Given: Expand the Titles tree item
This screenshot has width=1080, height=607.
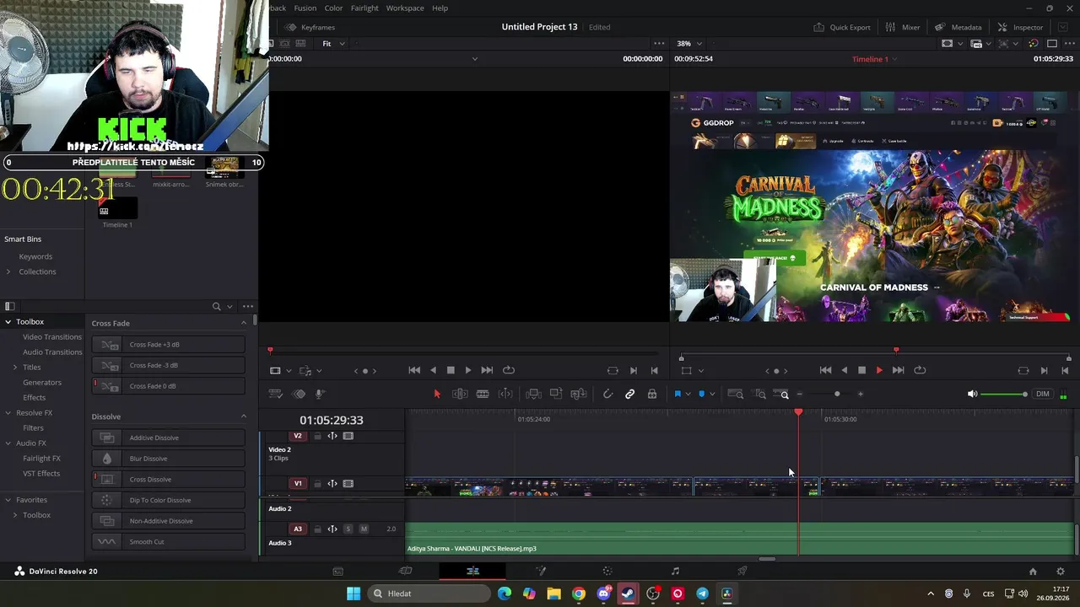Looking at the screenshot, I should pyautogui.click(x=15, y=367).
